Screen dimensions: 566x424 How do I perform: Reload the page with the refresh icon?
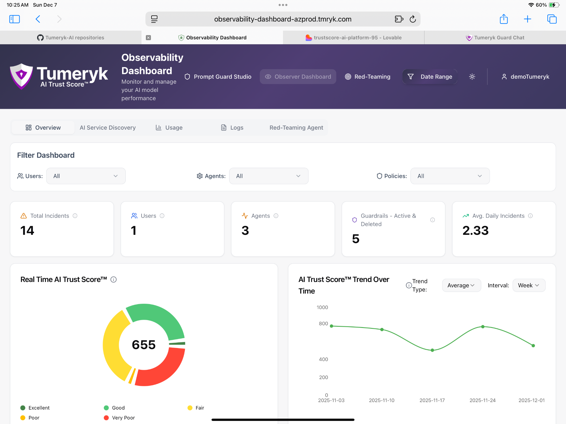click(x=413, y=19)
